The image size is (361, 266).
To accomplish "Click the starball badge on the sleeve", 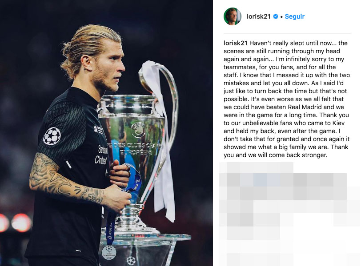I will pyautogui.click(x=52, y=136).
